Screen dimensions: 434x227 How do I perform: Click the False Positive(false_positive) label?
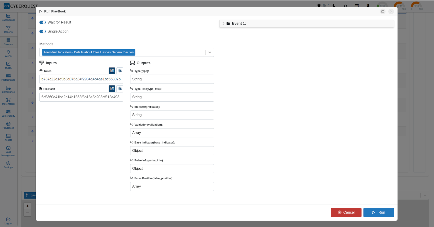pos(154,178)
